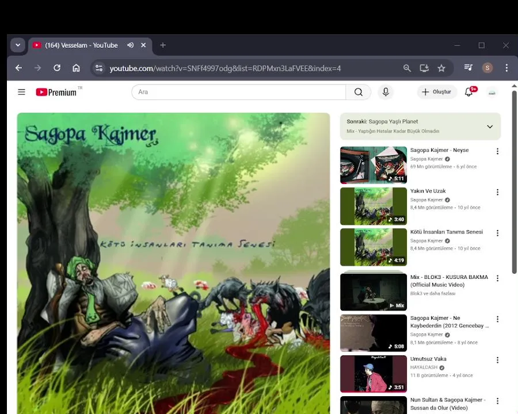
Task: Click '69 Mn görüntüleme - 6 yıl önce' text
Action: click(x=443, y=167)
